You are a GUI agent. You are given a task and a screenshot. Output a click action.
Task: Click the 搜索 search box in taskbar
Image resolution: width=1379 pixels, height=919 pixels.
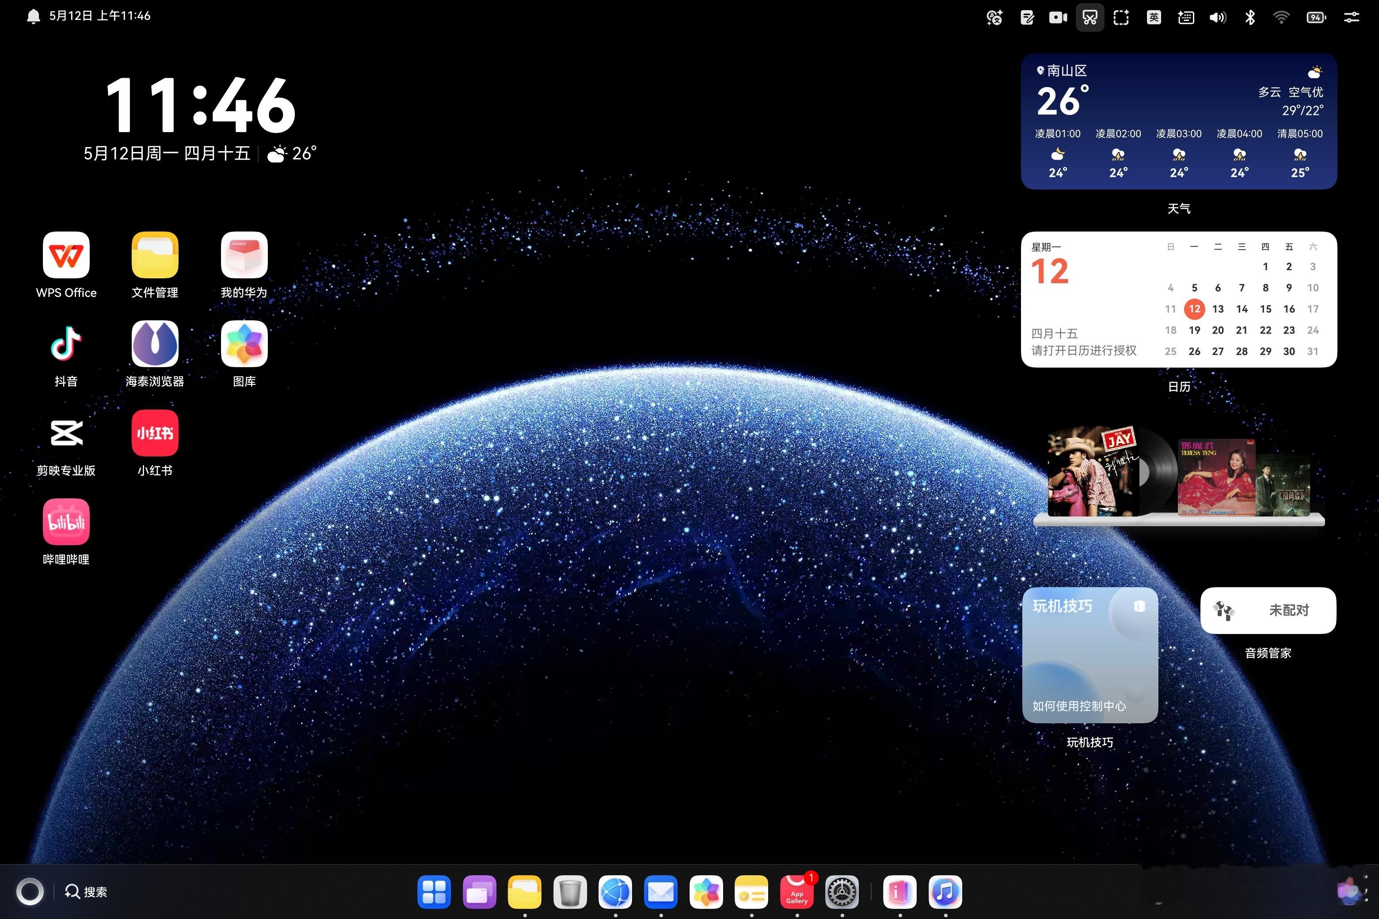tap(86, 892)
